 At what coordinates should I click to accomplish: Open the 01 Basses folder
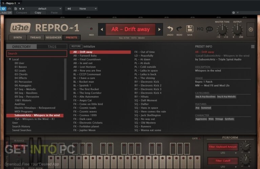(21, 67)
